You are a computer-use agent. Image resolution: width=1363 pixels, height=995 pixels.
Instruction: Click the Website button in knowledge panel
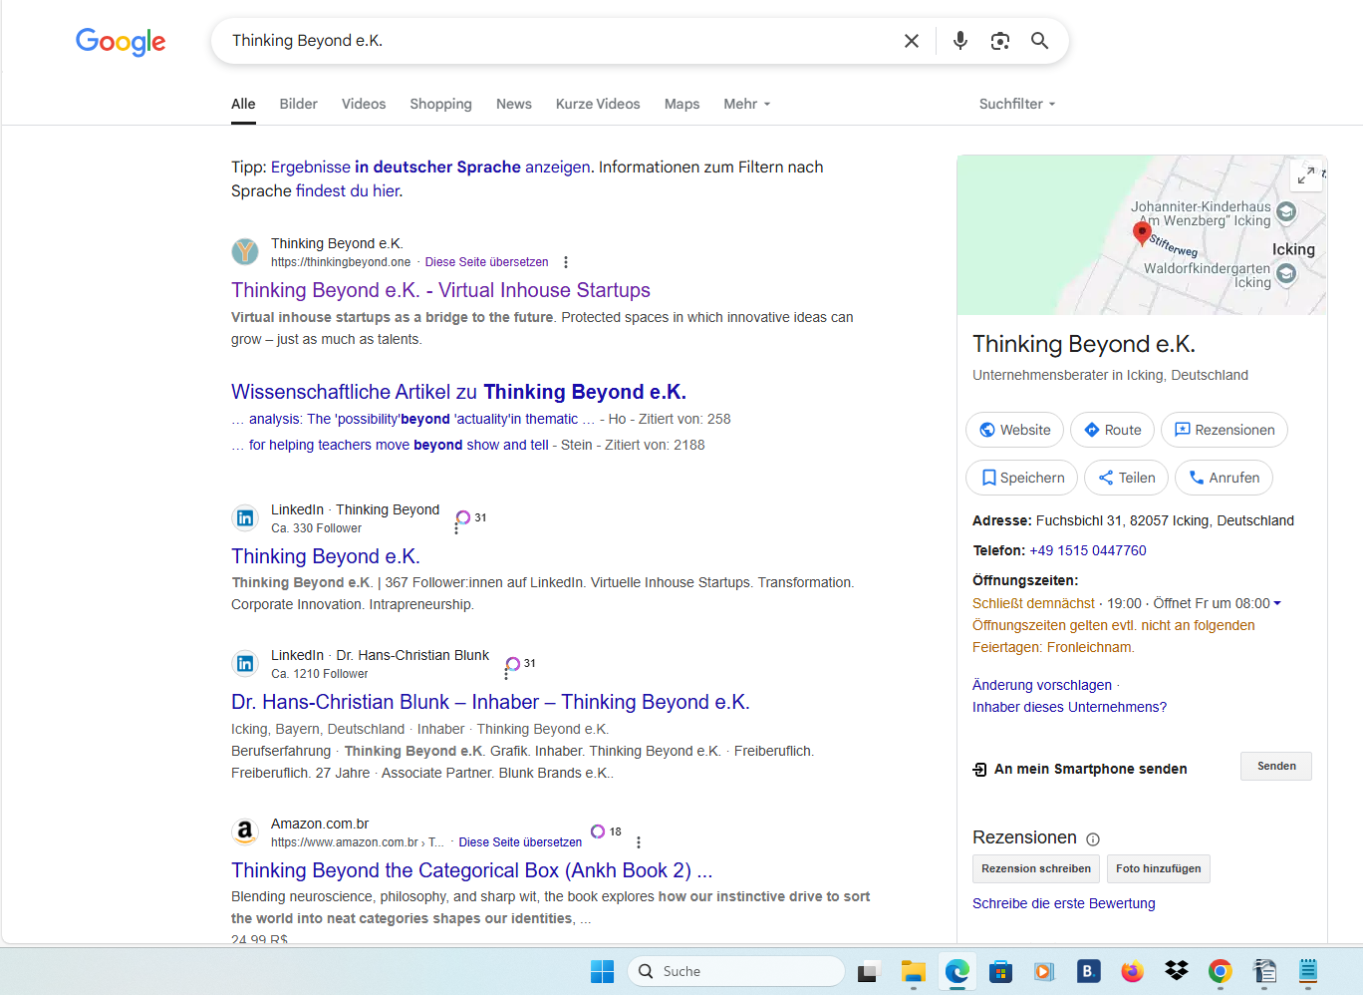pos(1014,430)
